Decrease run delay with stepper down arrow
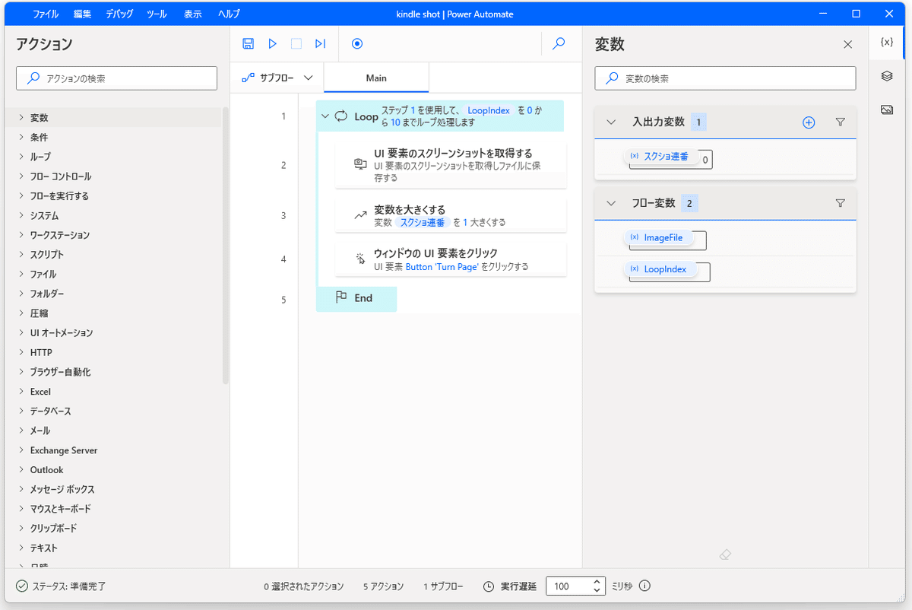The height and width of the screenshot is (610, 912). (x=597, y=592)
